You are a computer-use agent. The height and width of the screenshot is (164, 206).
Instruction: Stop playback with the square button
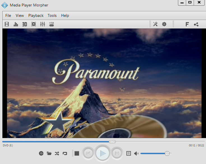(x=77, y=153)
